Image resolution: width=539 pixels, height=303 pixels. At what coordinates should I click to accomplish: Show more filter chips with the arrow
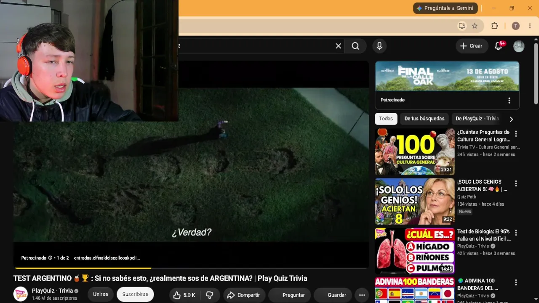(x=511, y=119)
